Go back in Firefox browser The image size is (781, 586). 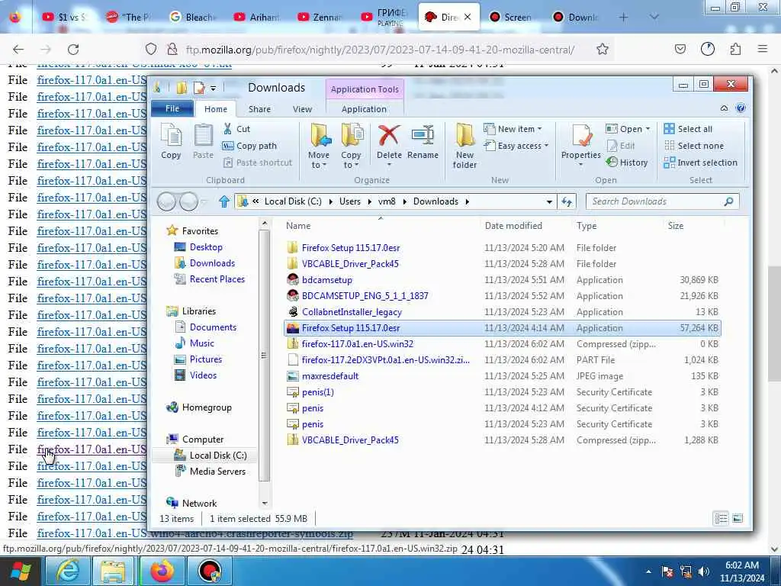click(x=18, y=50)
